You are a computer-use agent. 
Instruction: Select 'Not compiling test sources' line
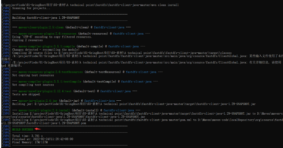click(x=33, y=85)
